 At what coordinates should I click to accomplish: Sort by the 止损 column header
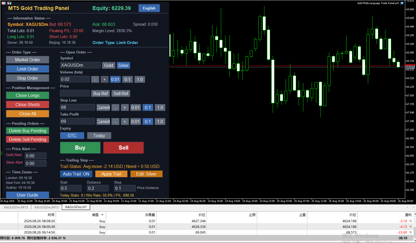click(x=232, y=215)
